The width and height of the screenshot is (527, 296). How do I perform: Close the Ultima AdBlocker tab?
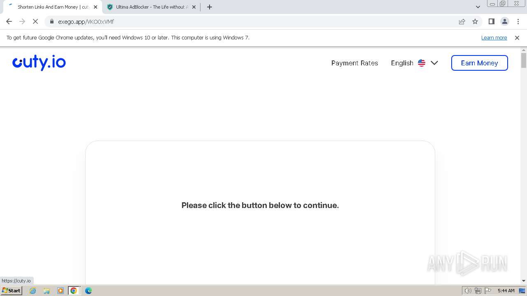194,7
